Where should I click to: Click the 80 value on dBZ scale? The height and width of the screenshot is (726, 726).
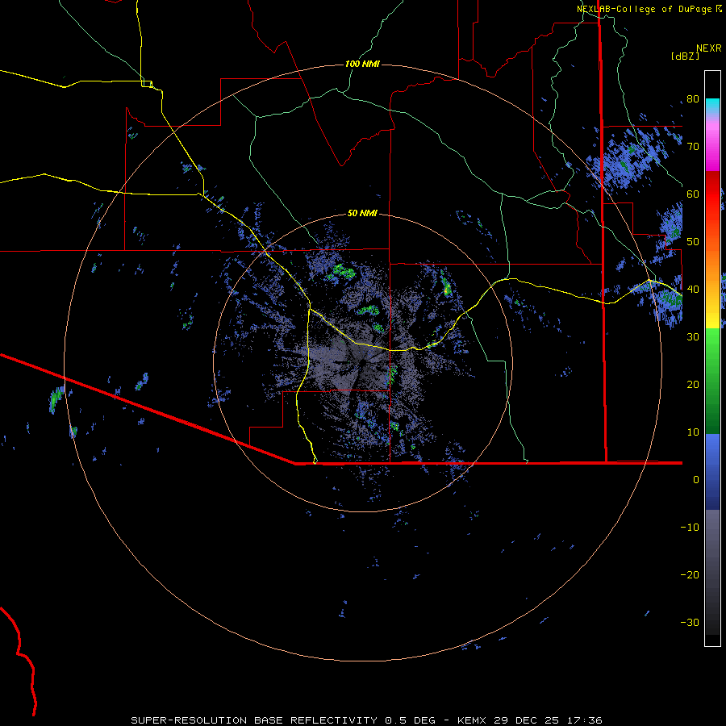click(693, 99)
